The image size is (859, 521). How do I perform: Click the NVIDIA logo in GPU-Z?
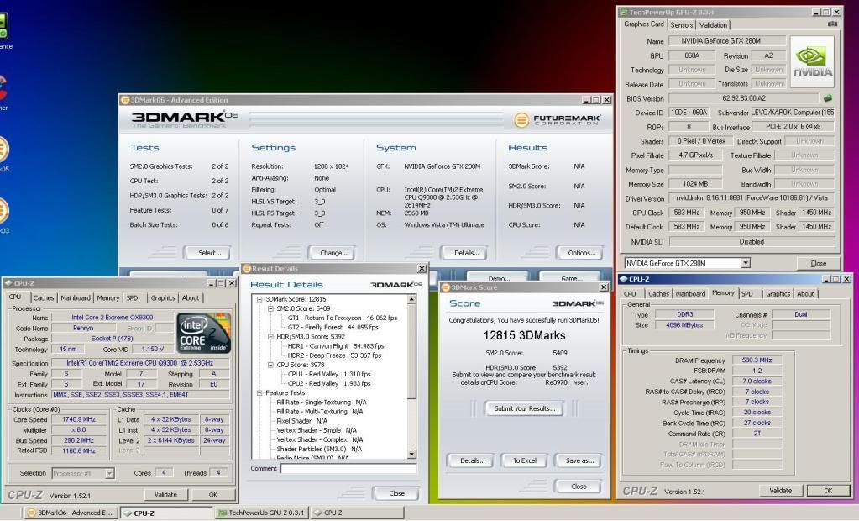pyautogui.click(x=813, y=61)
